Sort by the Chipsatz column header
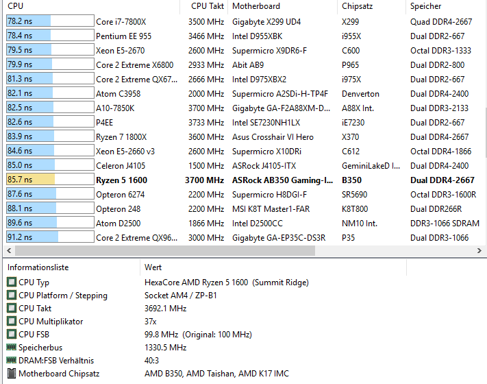The height and width of the screenshot is (384, 487). 372,6
